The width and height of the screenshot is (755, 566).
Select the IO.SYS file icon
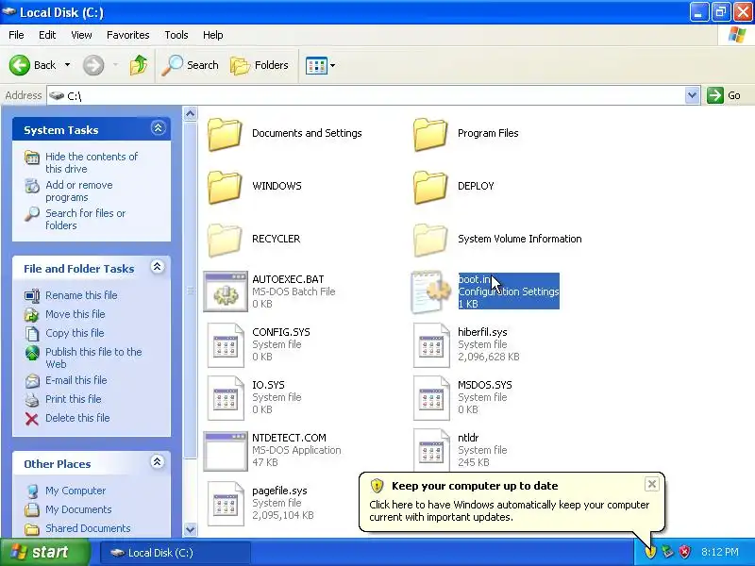coord(226,398)
